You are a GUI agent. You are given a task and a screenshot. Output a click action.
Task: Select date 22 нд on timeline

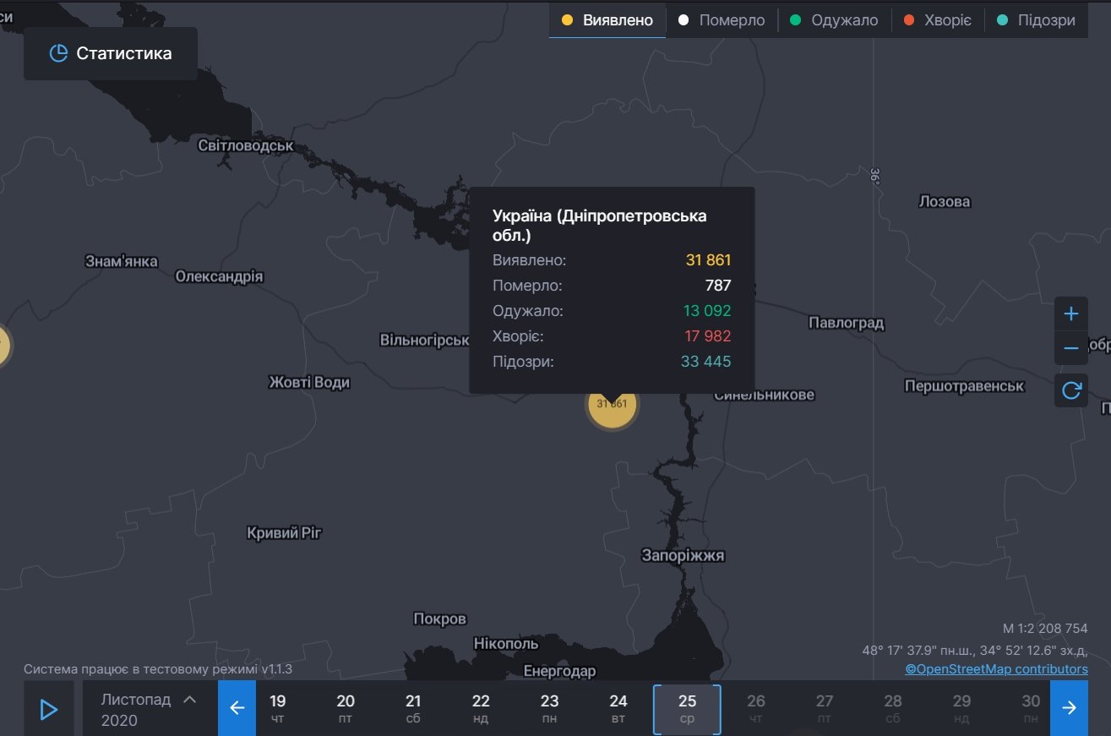(x=481, y=709)
